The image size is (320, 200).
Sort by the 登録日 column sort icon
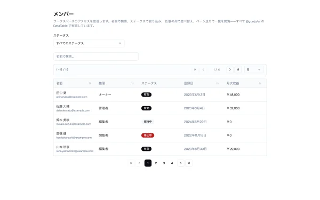pyautogui.click(x=218, y=83)
